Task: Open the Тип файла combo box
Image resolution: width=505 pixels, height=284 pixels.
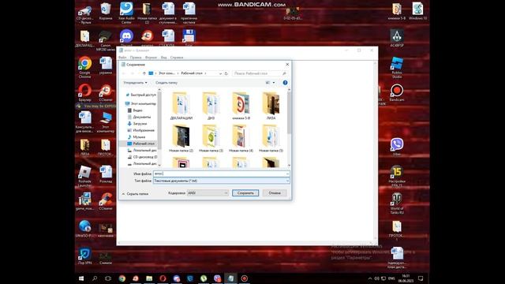Action: [221, 181]
